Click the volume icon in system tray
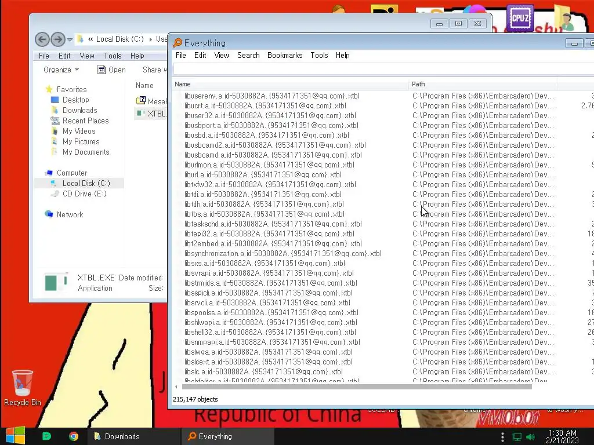This screenshot has height=445, width=594. (531, 437)
